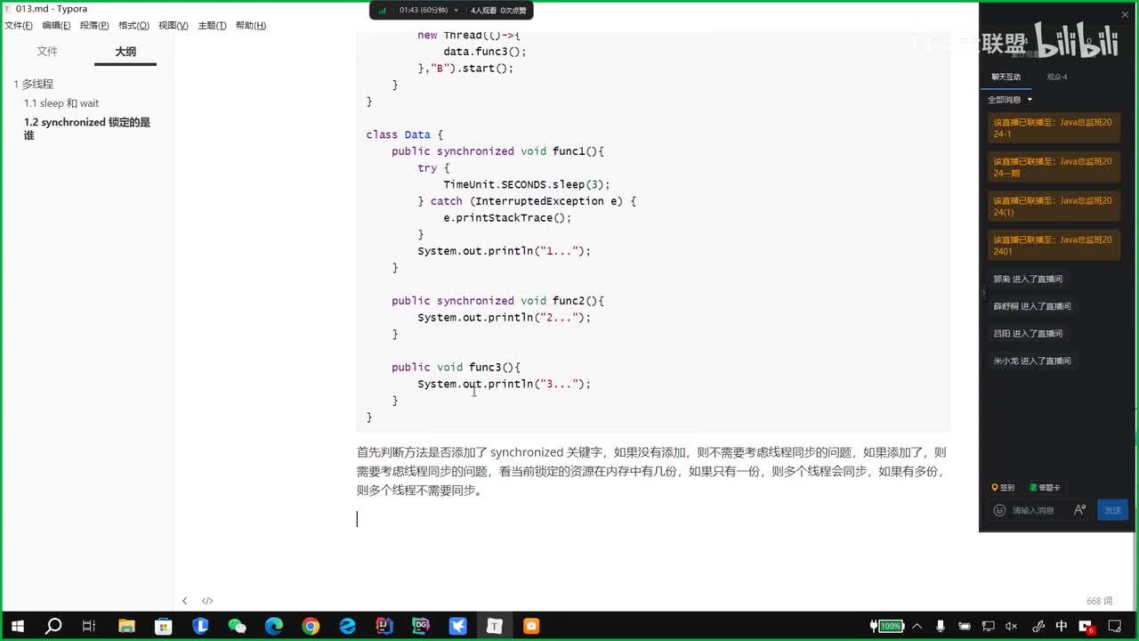Viewport: 1139px width, 641px height.
Task: Open Internet Explorer from the taskbar
Action: 348,626
